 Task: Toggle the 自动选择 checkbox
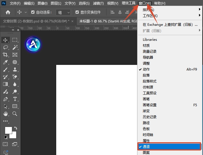click(33, 12)
